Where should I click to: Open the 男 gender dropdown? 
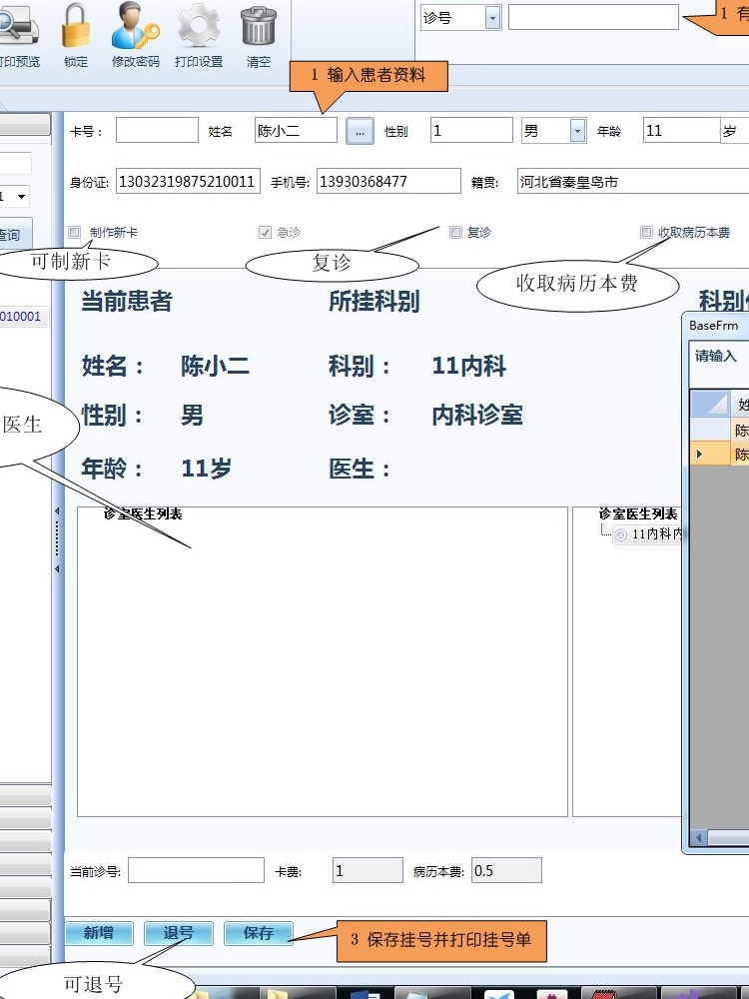(x=577, y=131)
